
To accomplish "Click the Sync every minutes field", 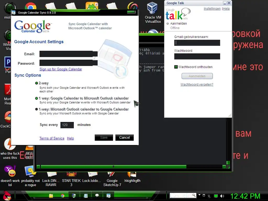I will pos(67,125).
